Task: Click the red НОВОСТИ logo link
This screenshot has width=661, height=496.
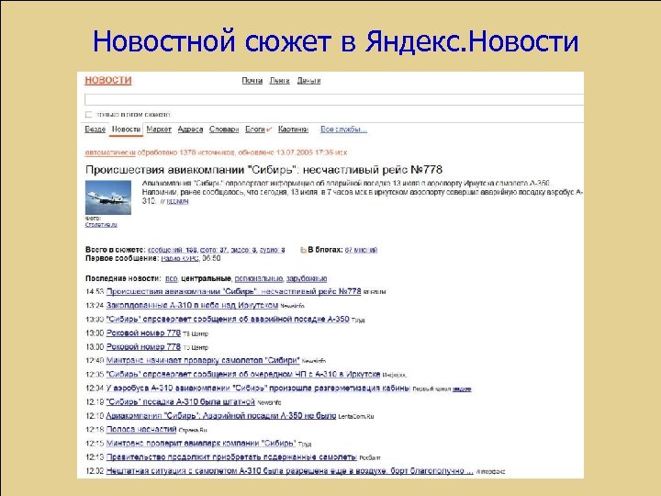Action: tap(108, 80)
